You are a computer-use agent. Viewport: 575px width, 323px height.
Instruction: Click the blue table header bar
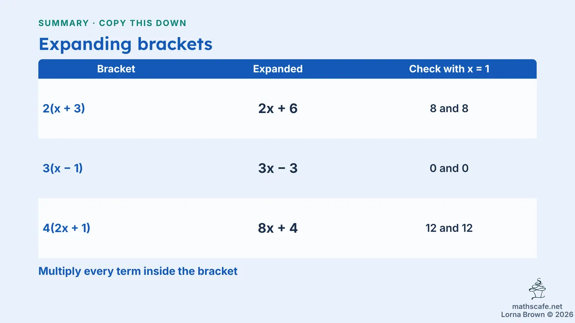(287, 69)
